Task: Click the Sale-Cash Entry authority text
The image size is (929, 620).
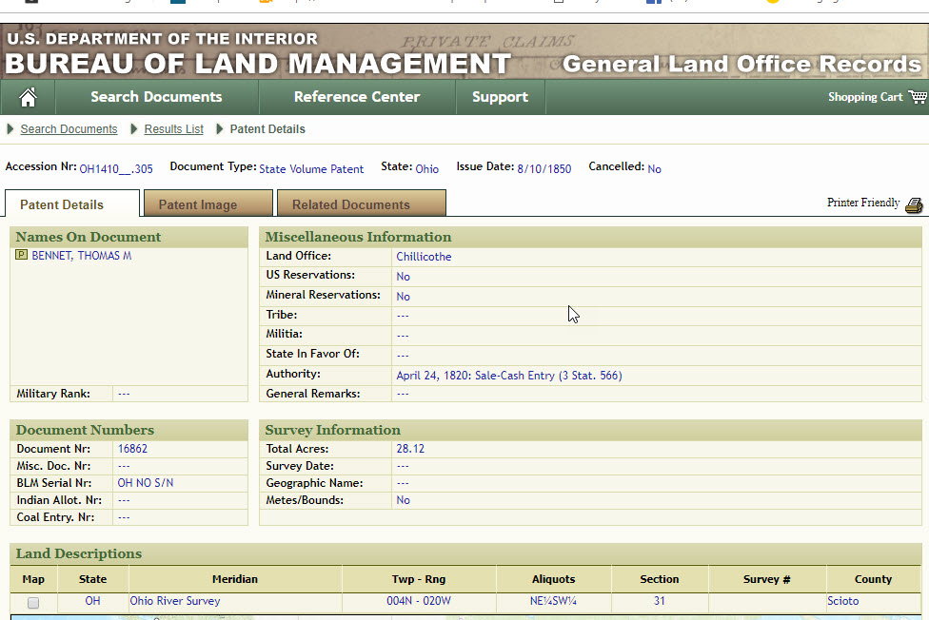Action: pyautogui.click(x=511, y=376)
